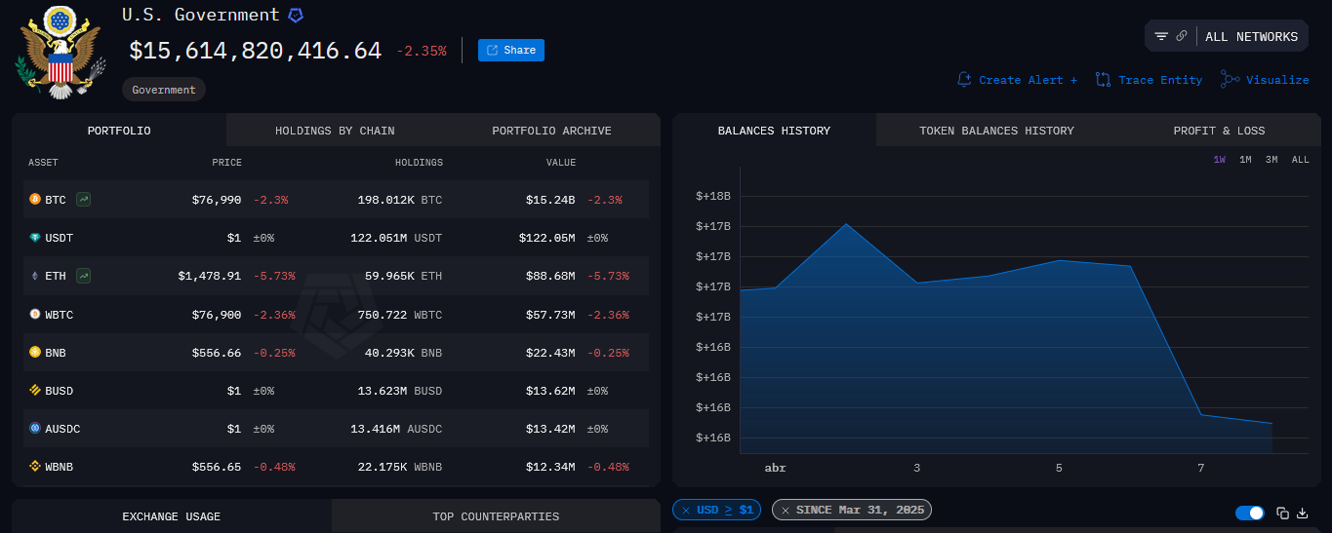Click the BNB asset name

(56, 353)
